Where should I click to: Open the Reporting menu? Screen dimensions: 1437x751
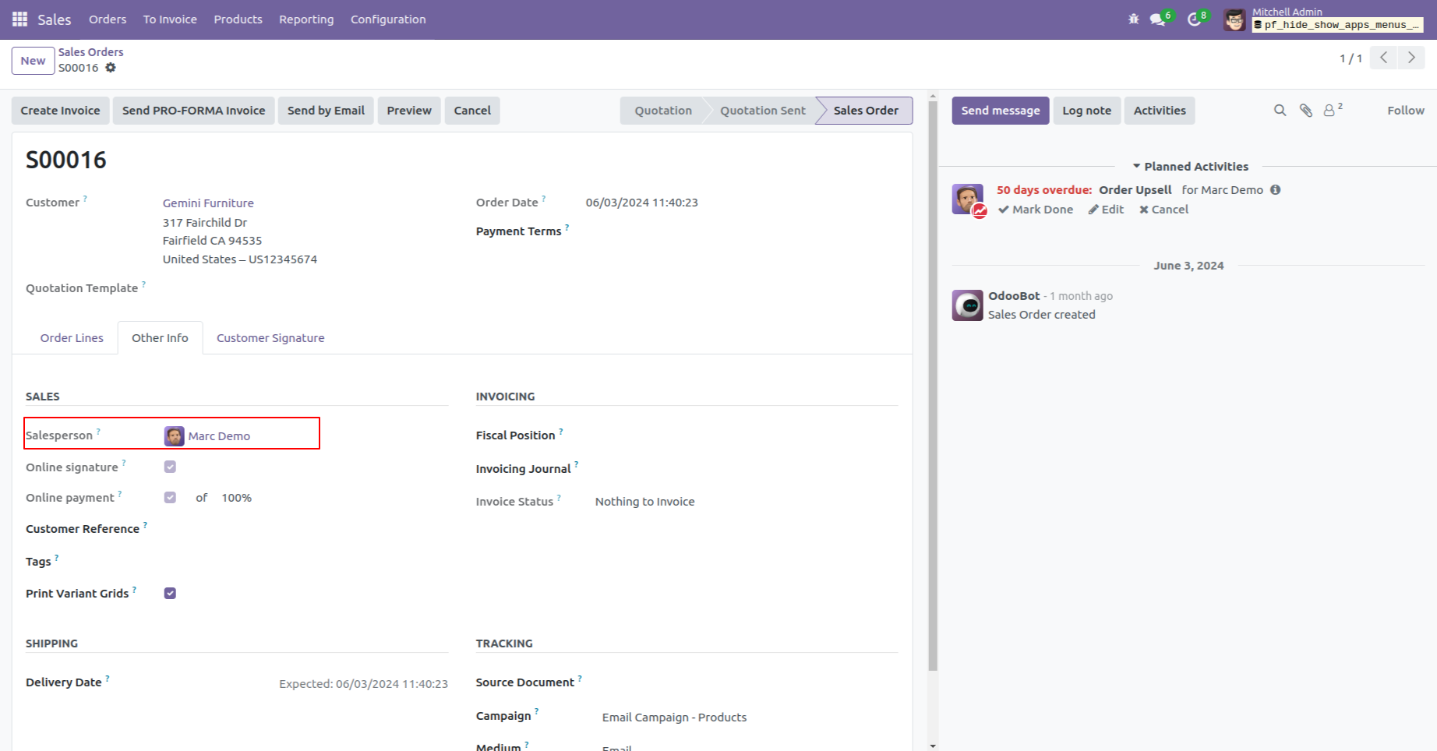point(305,19)
